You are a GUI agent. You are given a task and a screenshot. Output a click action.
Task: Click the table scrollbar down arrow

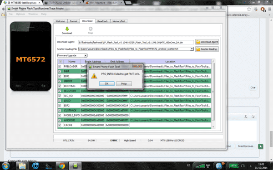click(213, 127)
